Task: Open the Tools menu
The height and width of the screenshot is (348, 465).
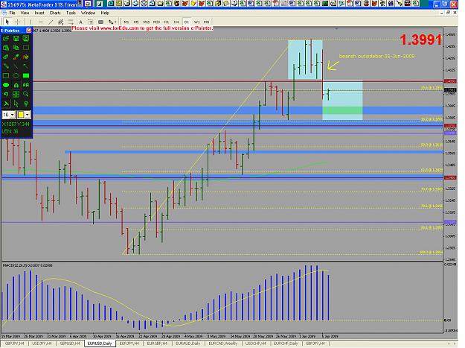Action: 71,13
